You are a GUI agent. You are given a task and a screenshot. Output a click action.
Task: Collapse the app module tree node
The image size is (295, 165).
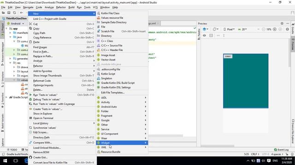(x=7, y=28)
